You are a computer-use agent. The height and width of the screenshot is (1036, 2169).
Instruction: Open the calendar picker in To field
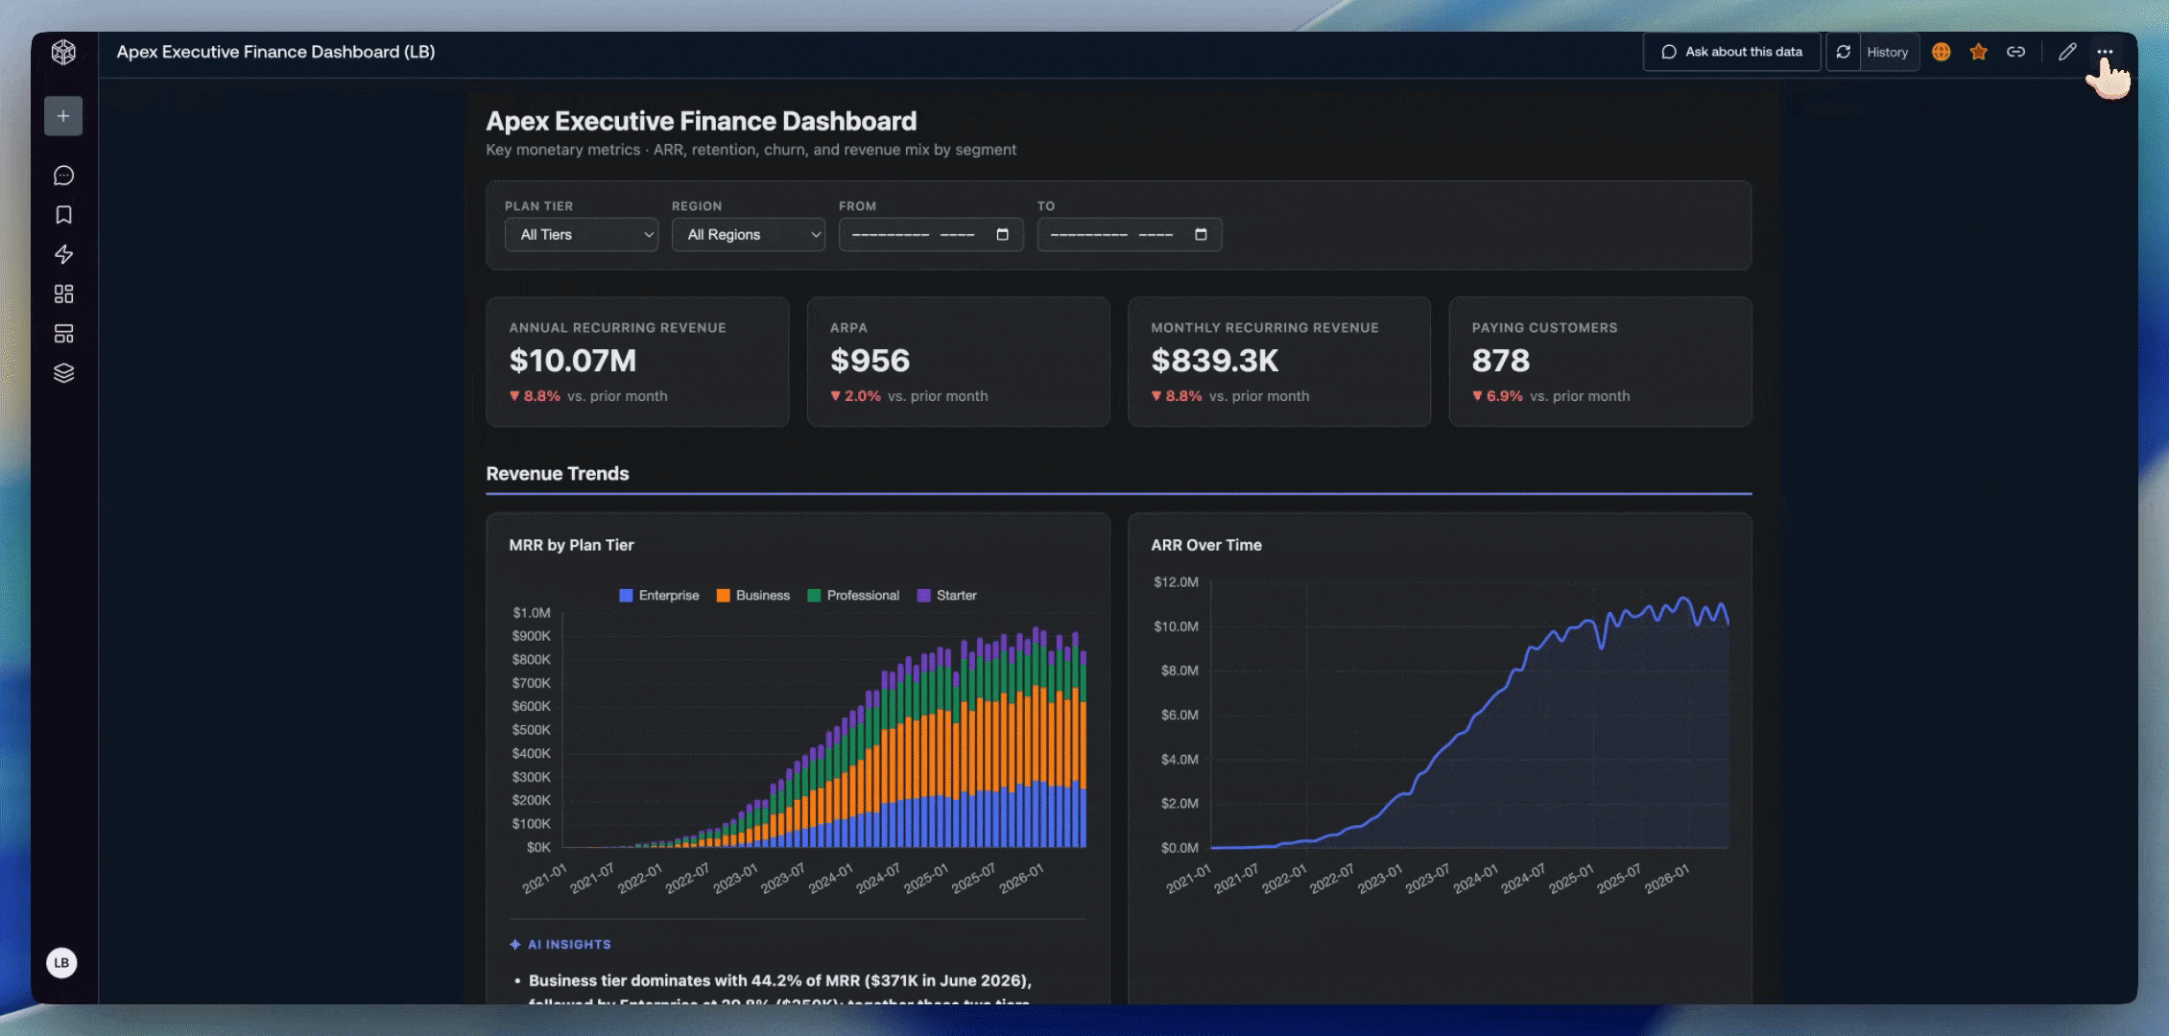tap(1201, 235)
